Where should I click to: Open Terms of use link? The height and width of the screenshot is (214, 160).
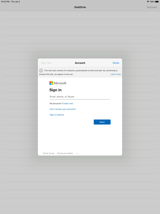point(49,153)
